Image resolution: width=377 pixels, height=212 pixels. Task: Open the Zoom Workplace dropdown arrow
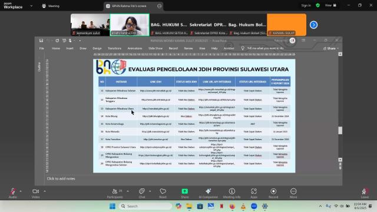click(x=31, y=6)
